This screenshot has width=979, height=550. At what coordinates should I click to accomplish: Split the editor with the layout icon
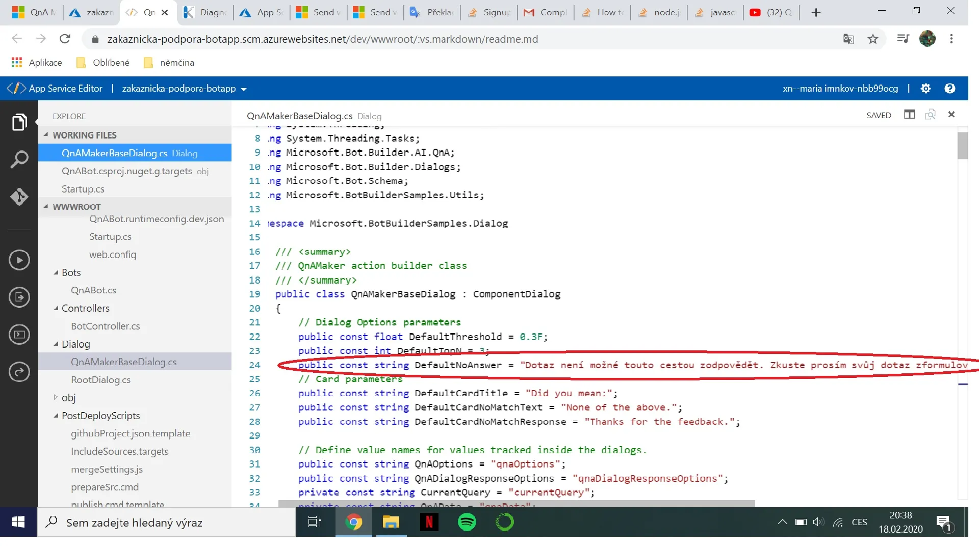tap(909, 115)
